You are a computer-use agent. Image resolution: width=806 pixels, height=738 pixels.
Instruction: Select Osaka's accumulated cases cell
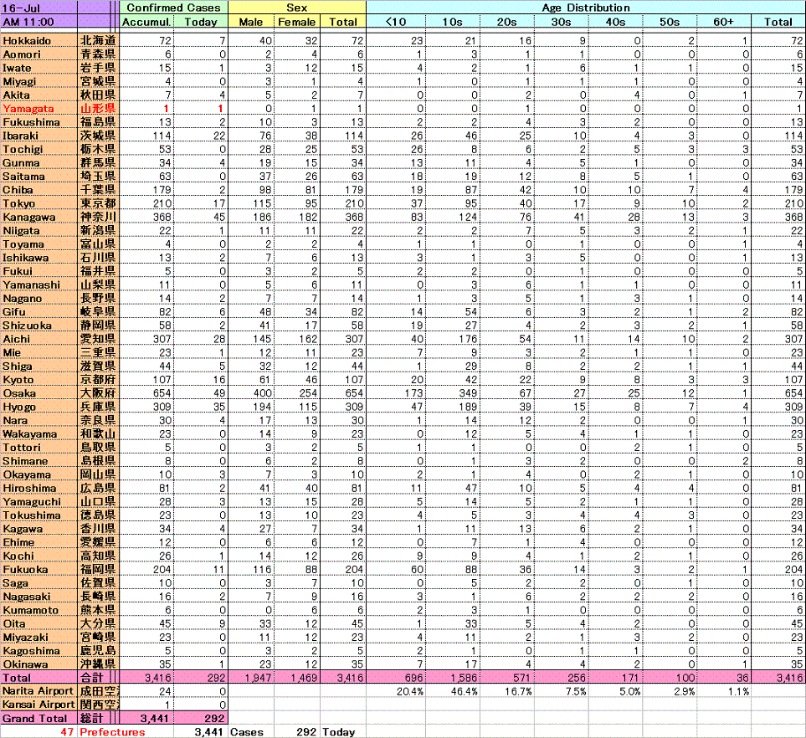coord(146,393)
